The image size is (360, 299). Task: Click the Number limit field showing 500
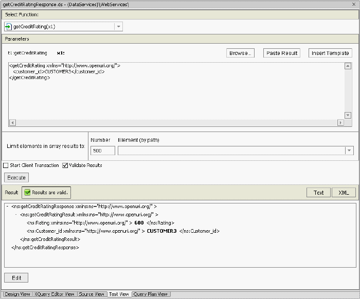[x=103, y=151]
